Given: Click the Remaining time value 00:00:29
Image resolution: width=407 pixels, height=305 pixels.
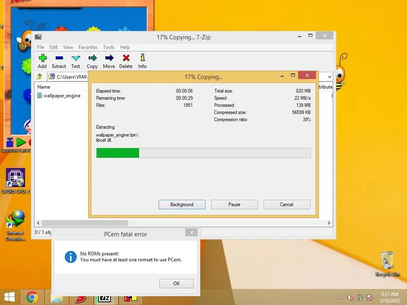Looking at the screenshot, I should coord(184,98).
